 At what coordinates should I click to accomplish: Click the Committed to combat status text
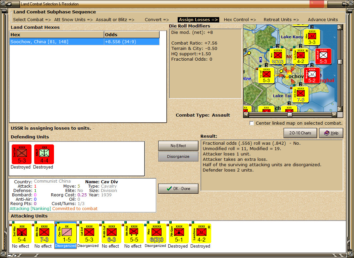tap(75, 208)
